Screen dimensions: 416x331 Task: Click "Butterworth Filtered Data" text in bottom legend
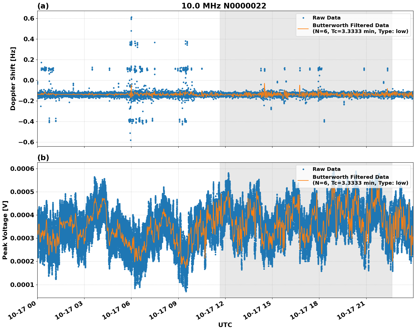pos(350,177)
